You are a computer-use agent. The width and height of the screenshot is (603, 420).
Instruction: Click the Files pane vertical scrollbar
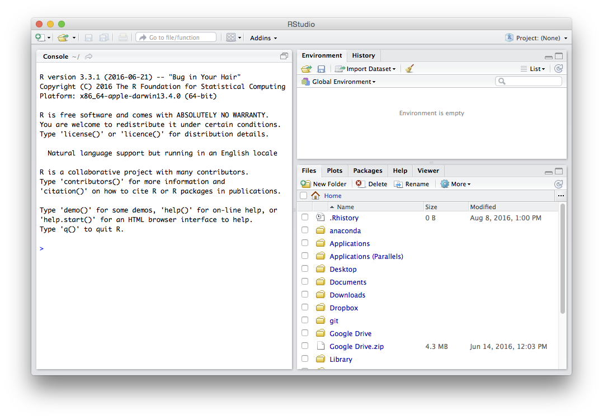pos(562,259)
